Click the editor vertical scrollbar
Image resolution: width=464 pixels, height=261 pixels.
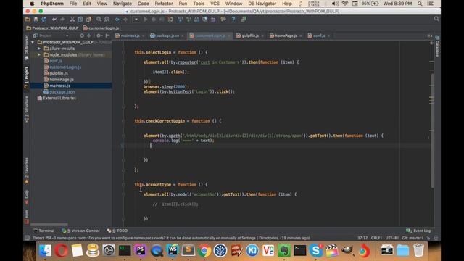432,130
